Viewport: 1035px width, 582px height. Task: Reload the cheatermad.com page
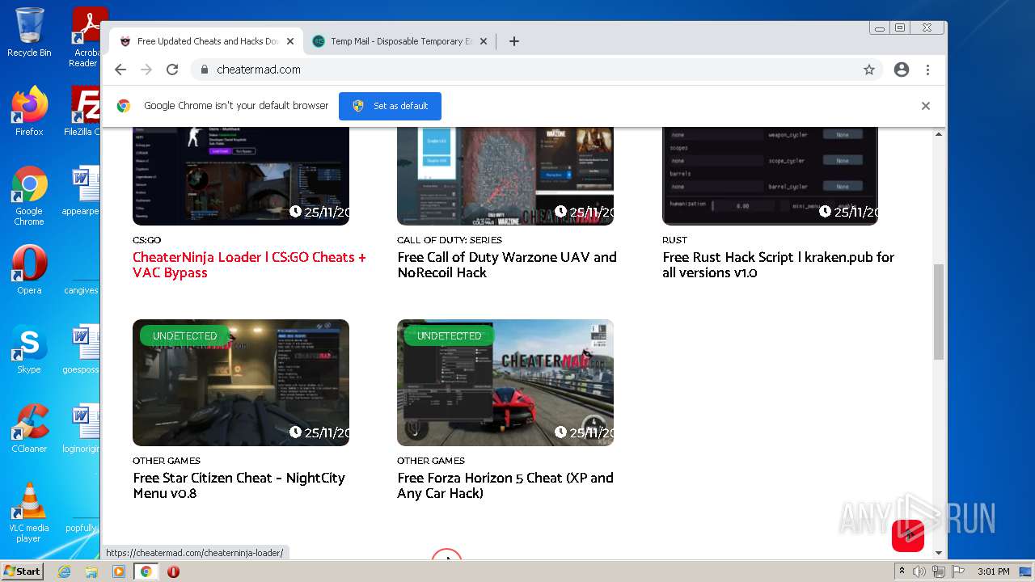tap(172, 70)
